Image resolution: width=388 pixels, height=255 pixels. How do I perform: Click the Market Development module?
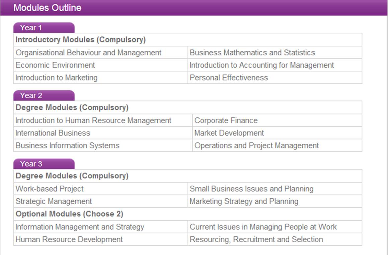point(229,133)
